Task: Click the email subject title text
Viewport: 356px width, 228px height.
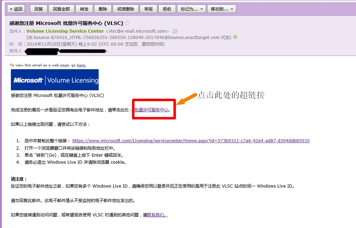Action: click(66, 23)
